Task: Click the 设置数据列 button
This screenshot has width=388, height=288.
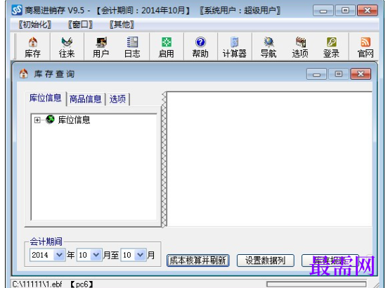Action: click(x=265, y=261)
